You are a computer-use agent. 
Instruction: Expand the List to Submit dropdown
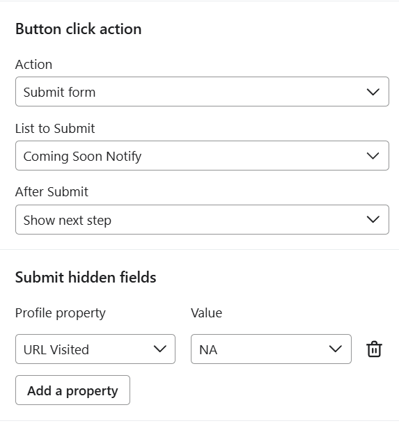click(x=202, y=156)
